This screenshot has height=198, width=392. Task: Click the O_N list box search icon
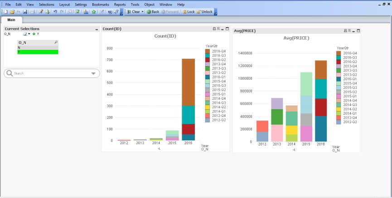[x=56, y=43]
